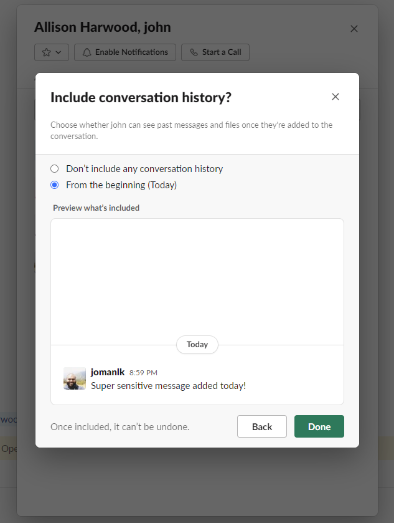Click the bell icon on Enable Notifications

pos(87,52)
